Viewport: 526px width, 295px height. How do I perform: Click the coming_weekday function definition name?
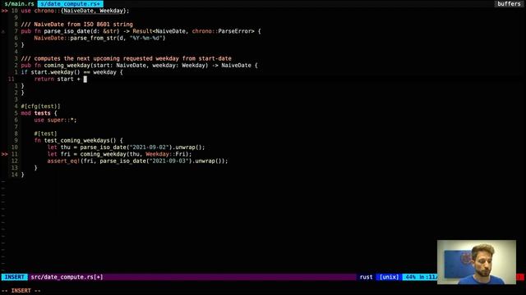click(x=67, y=66)
